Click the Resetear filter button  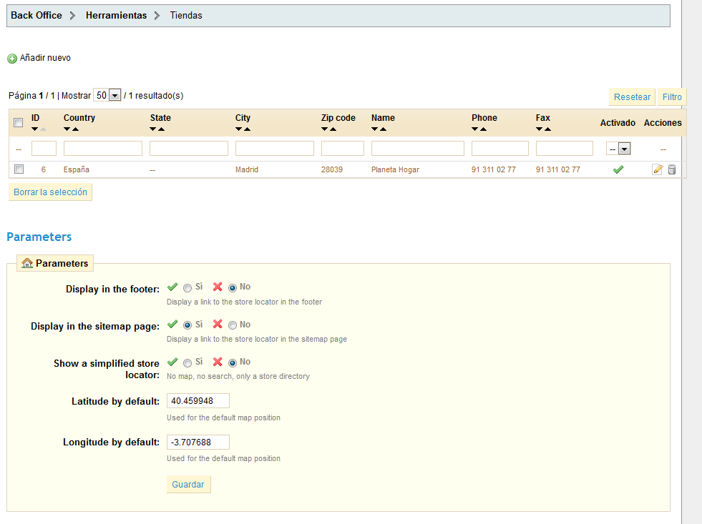click(x=632, y=97)
